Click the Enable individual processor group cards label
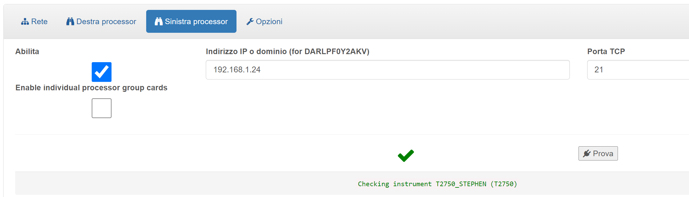 [92, 88]
